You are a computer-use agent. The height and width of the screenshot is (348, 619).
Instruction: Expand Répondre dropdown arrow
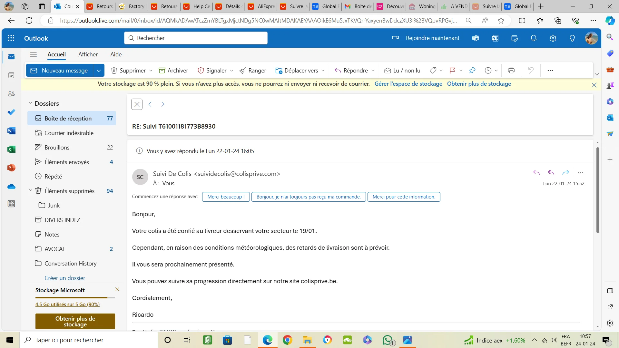coord(373,70)
